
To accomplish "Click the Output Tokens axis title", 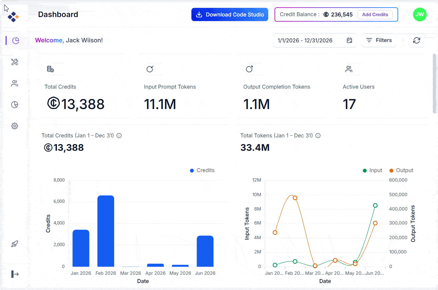I will point(413,224).
